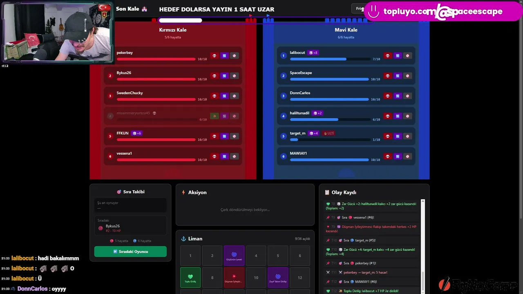Click the skull icon for haliltunadil
The width and height of the screenshot is (523, 294).
(387, 116)
